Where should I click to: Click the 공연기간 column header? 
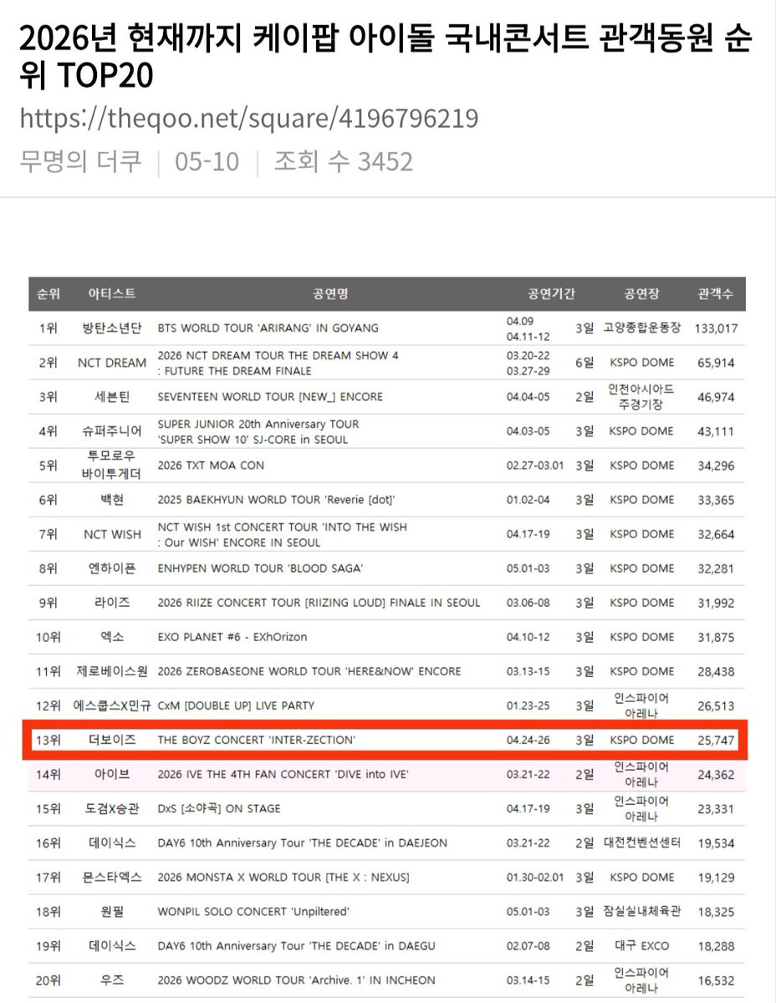[551, 294]
